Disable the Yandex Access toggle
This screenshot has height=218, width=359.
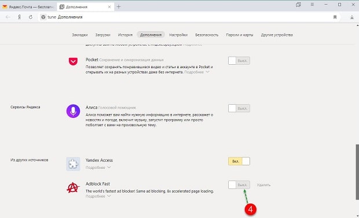click(239, 161)
